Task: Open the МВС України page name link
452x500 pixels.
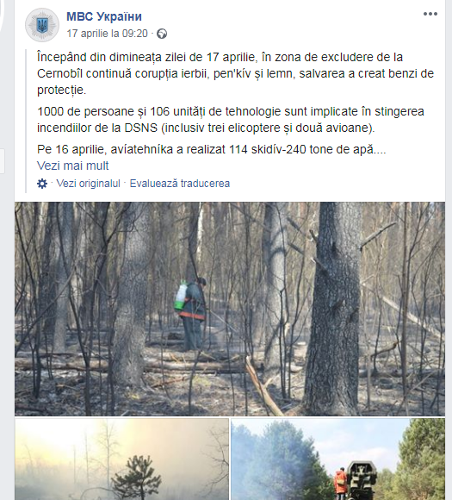Action: click(x=104, y=16)
